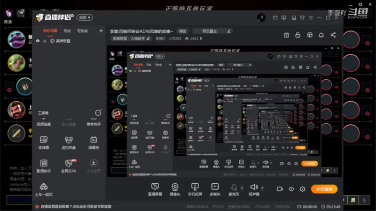376x211 pixels.
Task: Click the stream title 李壹:召唤师峡谷AD
Action: (x=141, y=31)
